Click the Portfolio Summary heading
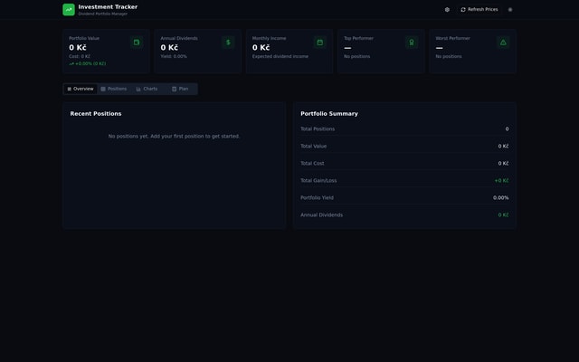This screenshot has width=579, height=362. click(x=329, y=114)
